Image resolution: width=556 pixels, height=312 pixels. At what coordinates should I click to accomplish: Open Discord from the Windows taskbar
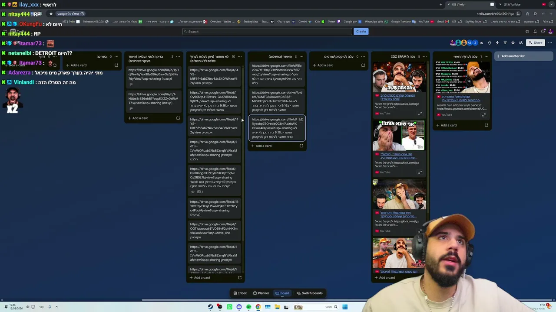pyautogui.click(x=239, y=307)
